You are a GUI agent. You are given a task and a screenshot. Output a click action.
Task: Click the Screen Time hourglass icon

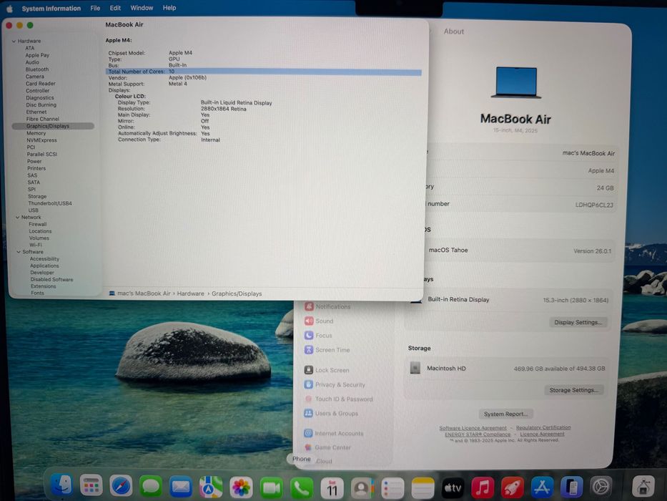click(x=309, y=350)
